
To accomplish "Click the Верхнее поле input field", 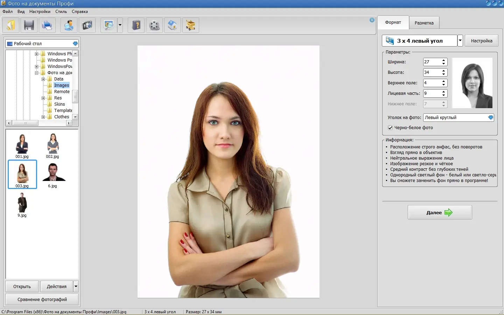I will tap(432, 83).
